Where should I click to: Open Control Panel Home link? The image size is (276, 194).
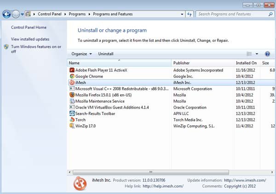coord(29,28)
